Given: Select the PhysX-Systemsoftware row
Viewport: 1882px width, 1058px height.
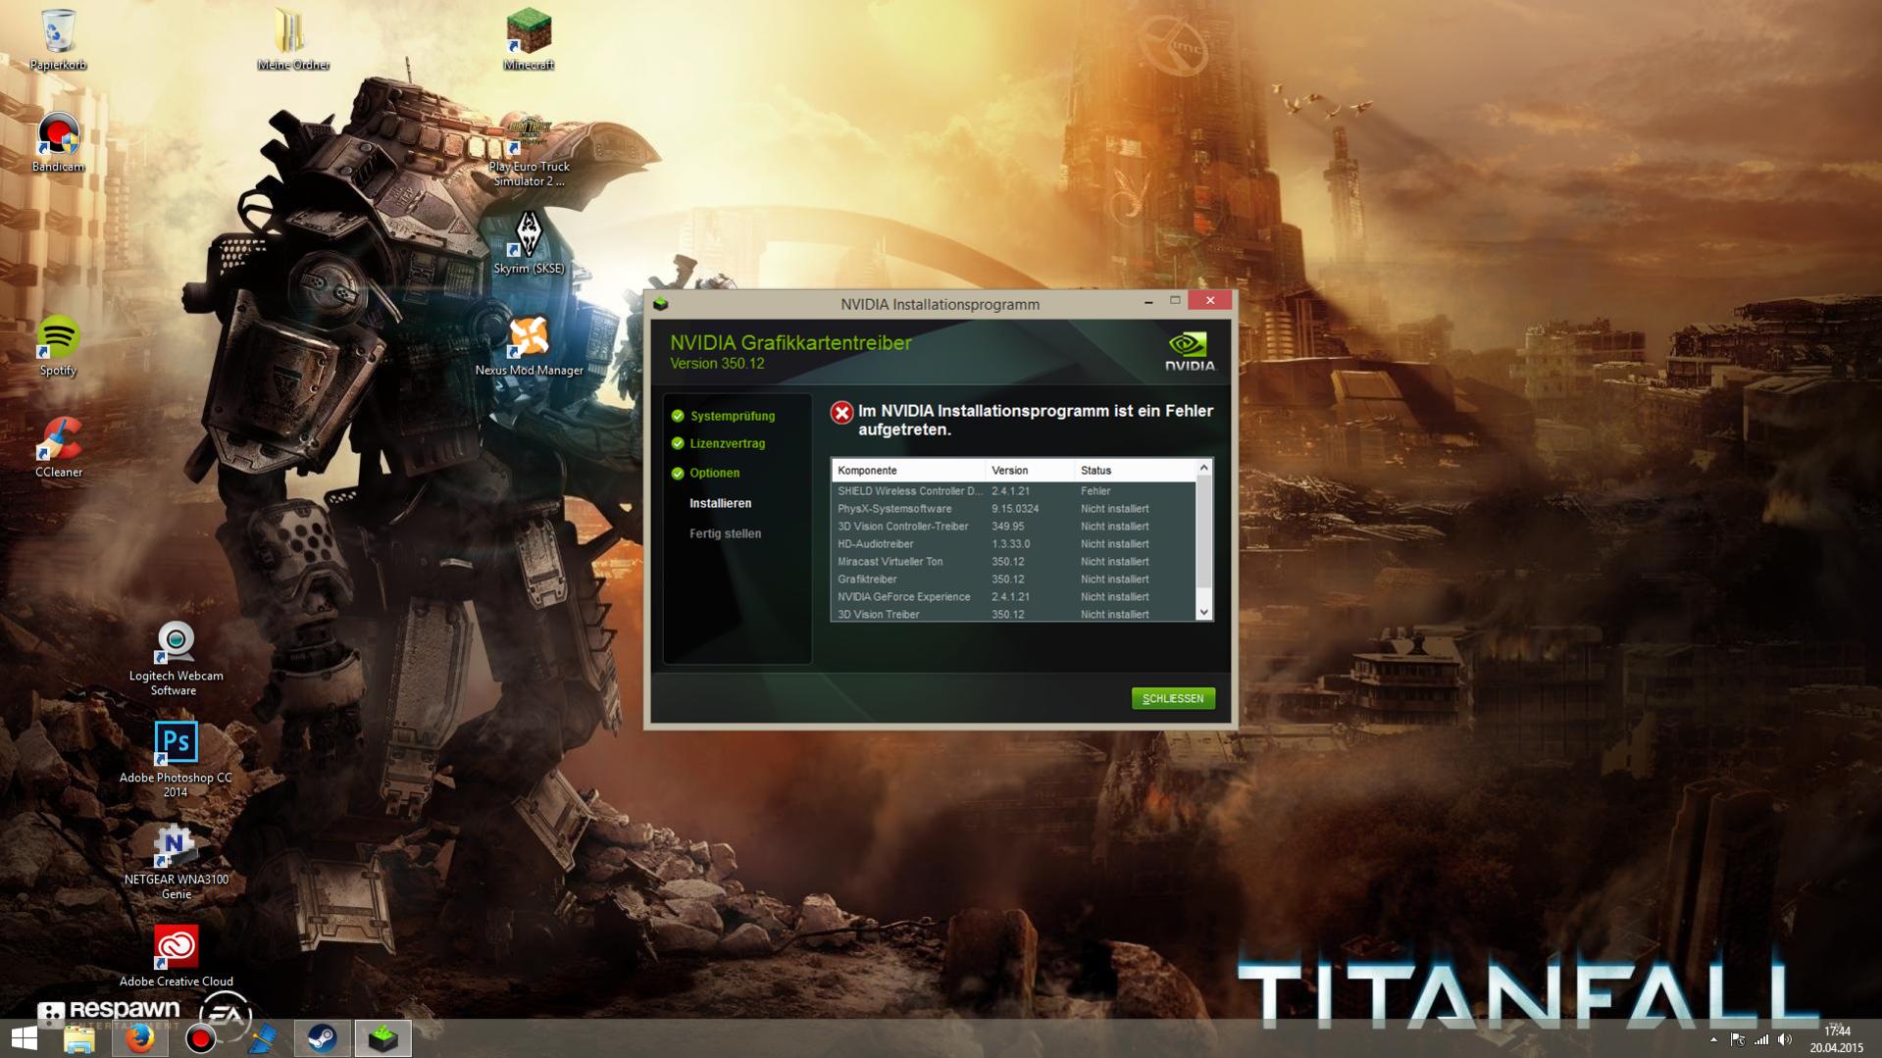Looking at the screenshot, I should 1013,509.
